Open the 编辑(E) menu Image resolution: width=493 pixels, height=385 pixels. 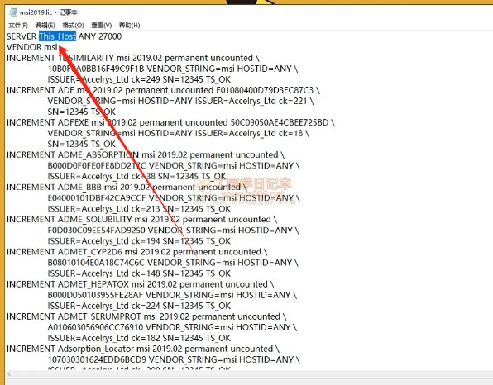pyautogui.click(x=45, y=25)
